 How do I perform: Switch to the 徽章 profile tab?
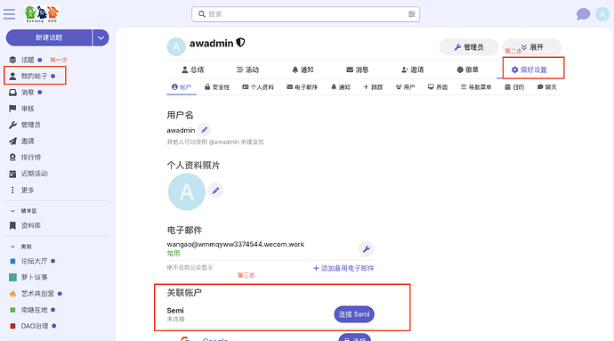(x=467, y=69)
